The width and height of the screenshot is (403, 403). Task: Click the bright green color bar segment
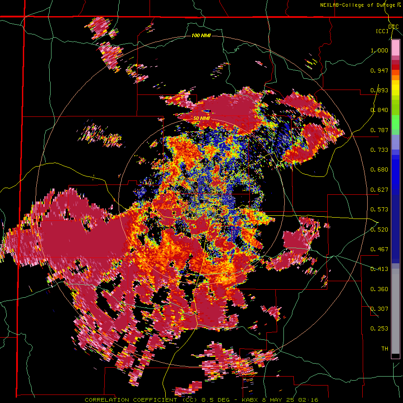(395, 122)
